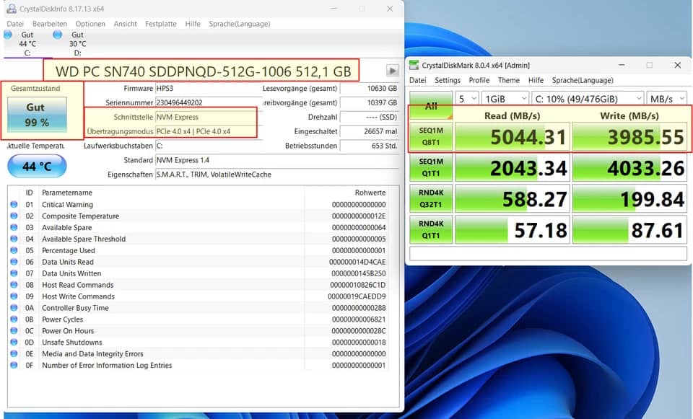Open Optionen menu in CrystalDiskInfo

click(90, 24)
